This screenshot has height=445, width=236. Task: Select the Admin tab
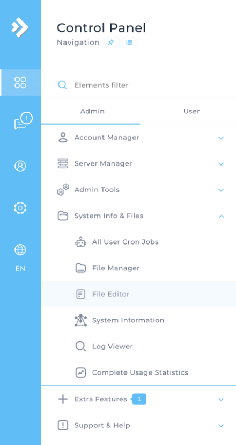92,111
